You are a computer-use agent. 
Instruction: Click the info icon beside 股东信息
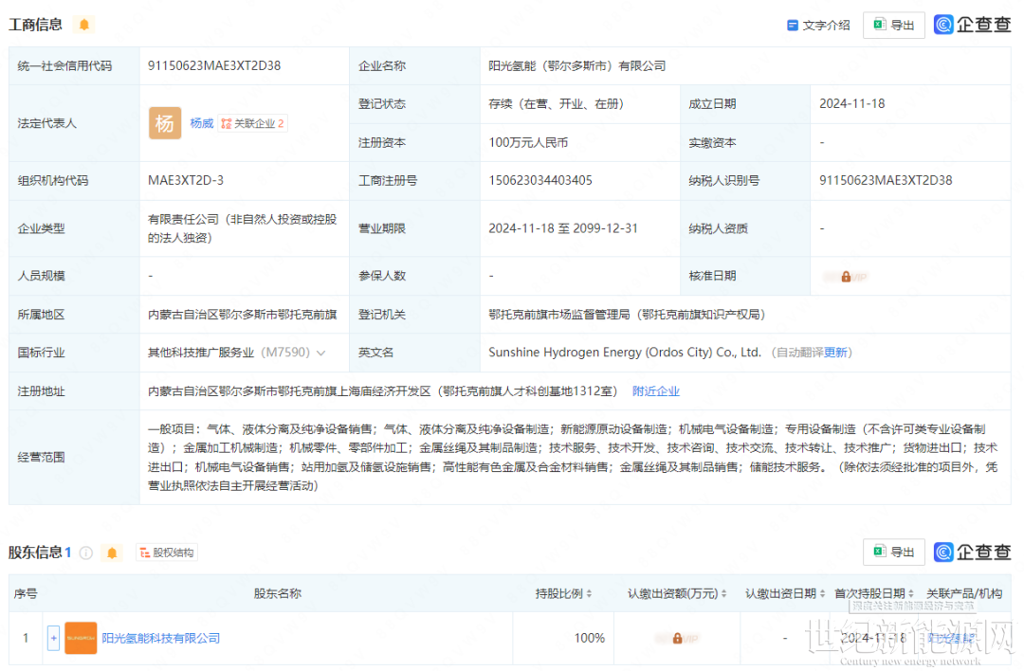point(85,553)
